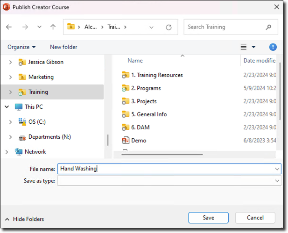
Task: Click the Up one level arrow
Action: (x=53, y=27)
